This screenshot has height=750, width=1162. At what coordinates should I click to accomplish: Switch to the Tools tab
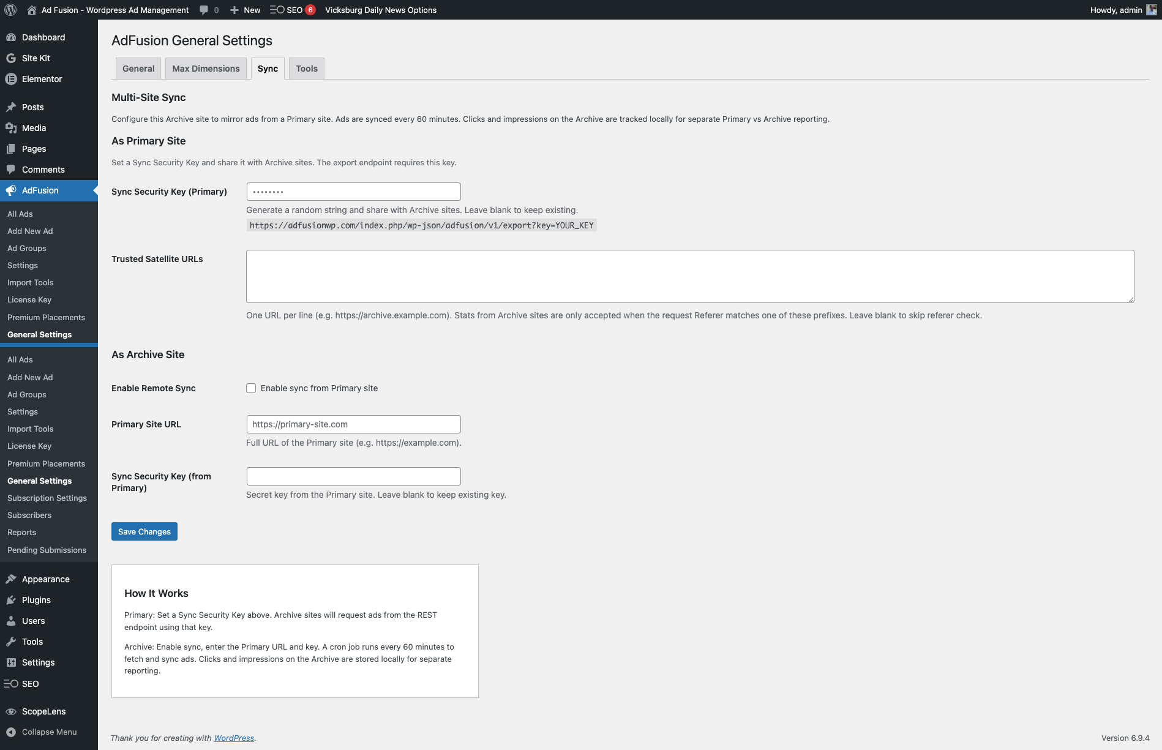[x=307, y=69]
